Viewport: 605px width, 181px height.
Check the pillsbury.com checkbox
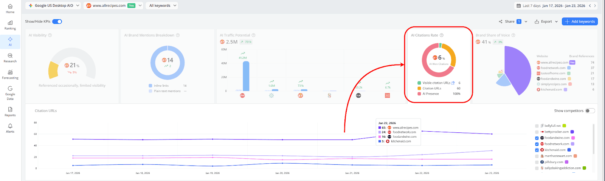click(x=537, y=162)
